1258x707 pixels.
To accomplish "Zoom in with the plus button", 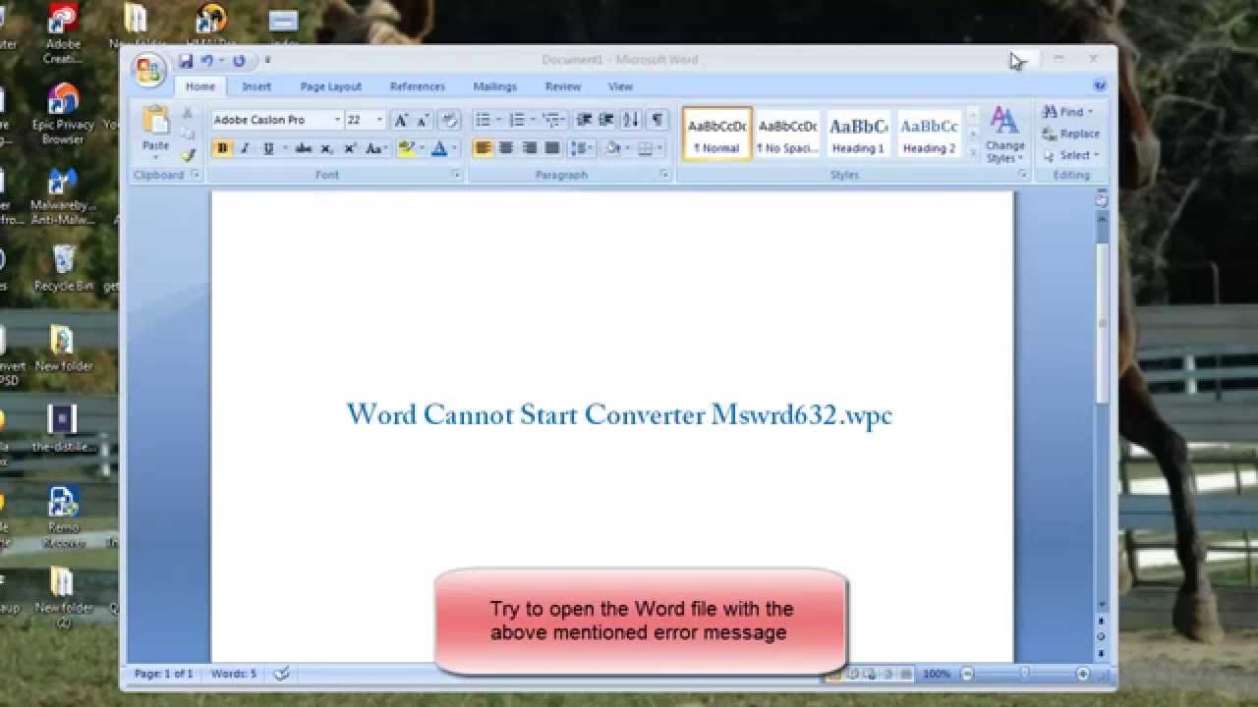I will coord(1082,674).
